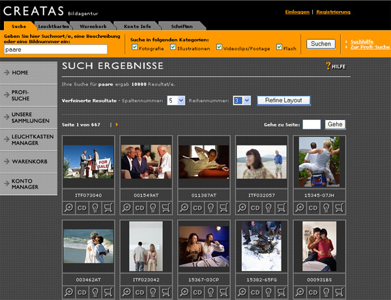Click the CD icon under image 003462AT
Screen dimensions: 391x300
coord(82,292)
